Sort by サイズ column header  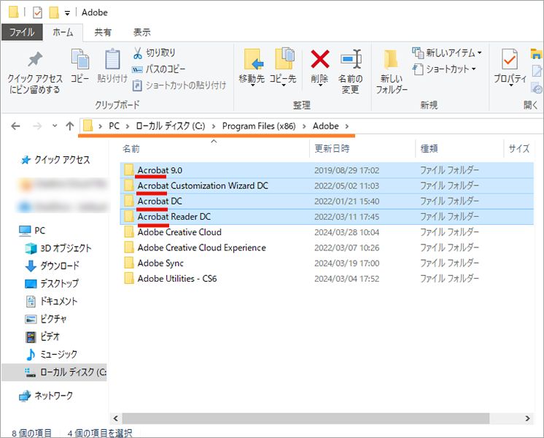click(519, 149)
